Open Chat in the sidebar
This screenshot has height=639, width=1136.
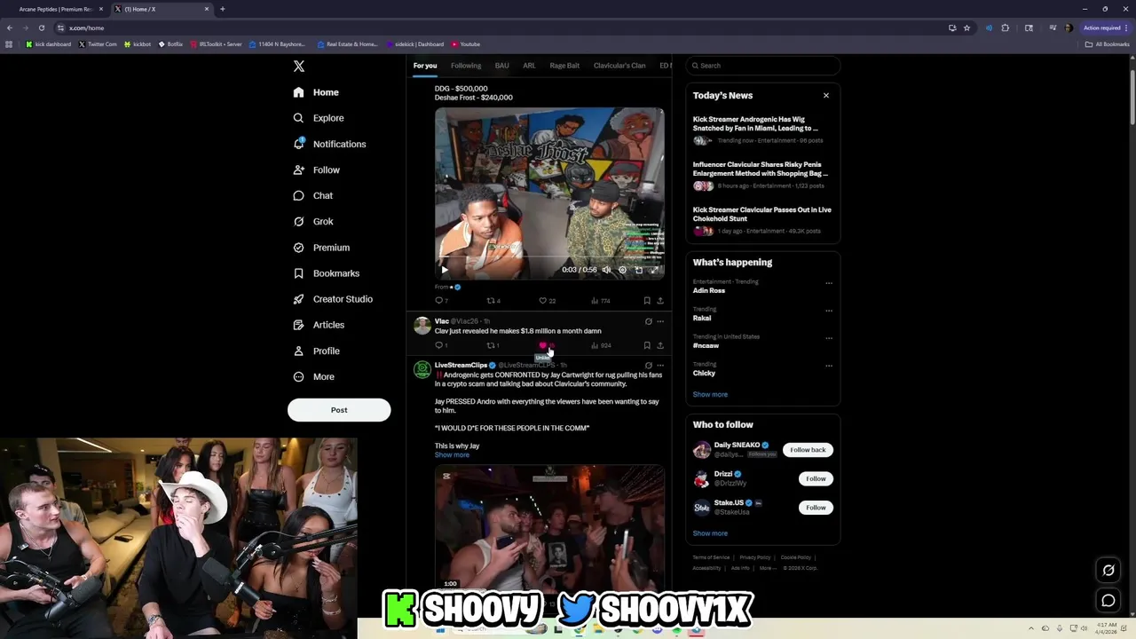pos(312,195)
